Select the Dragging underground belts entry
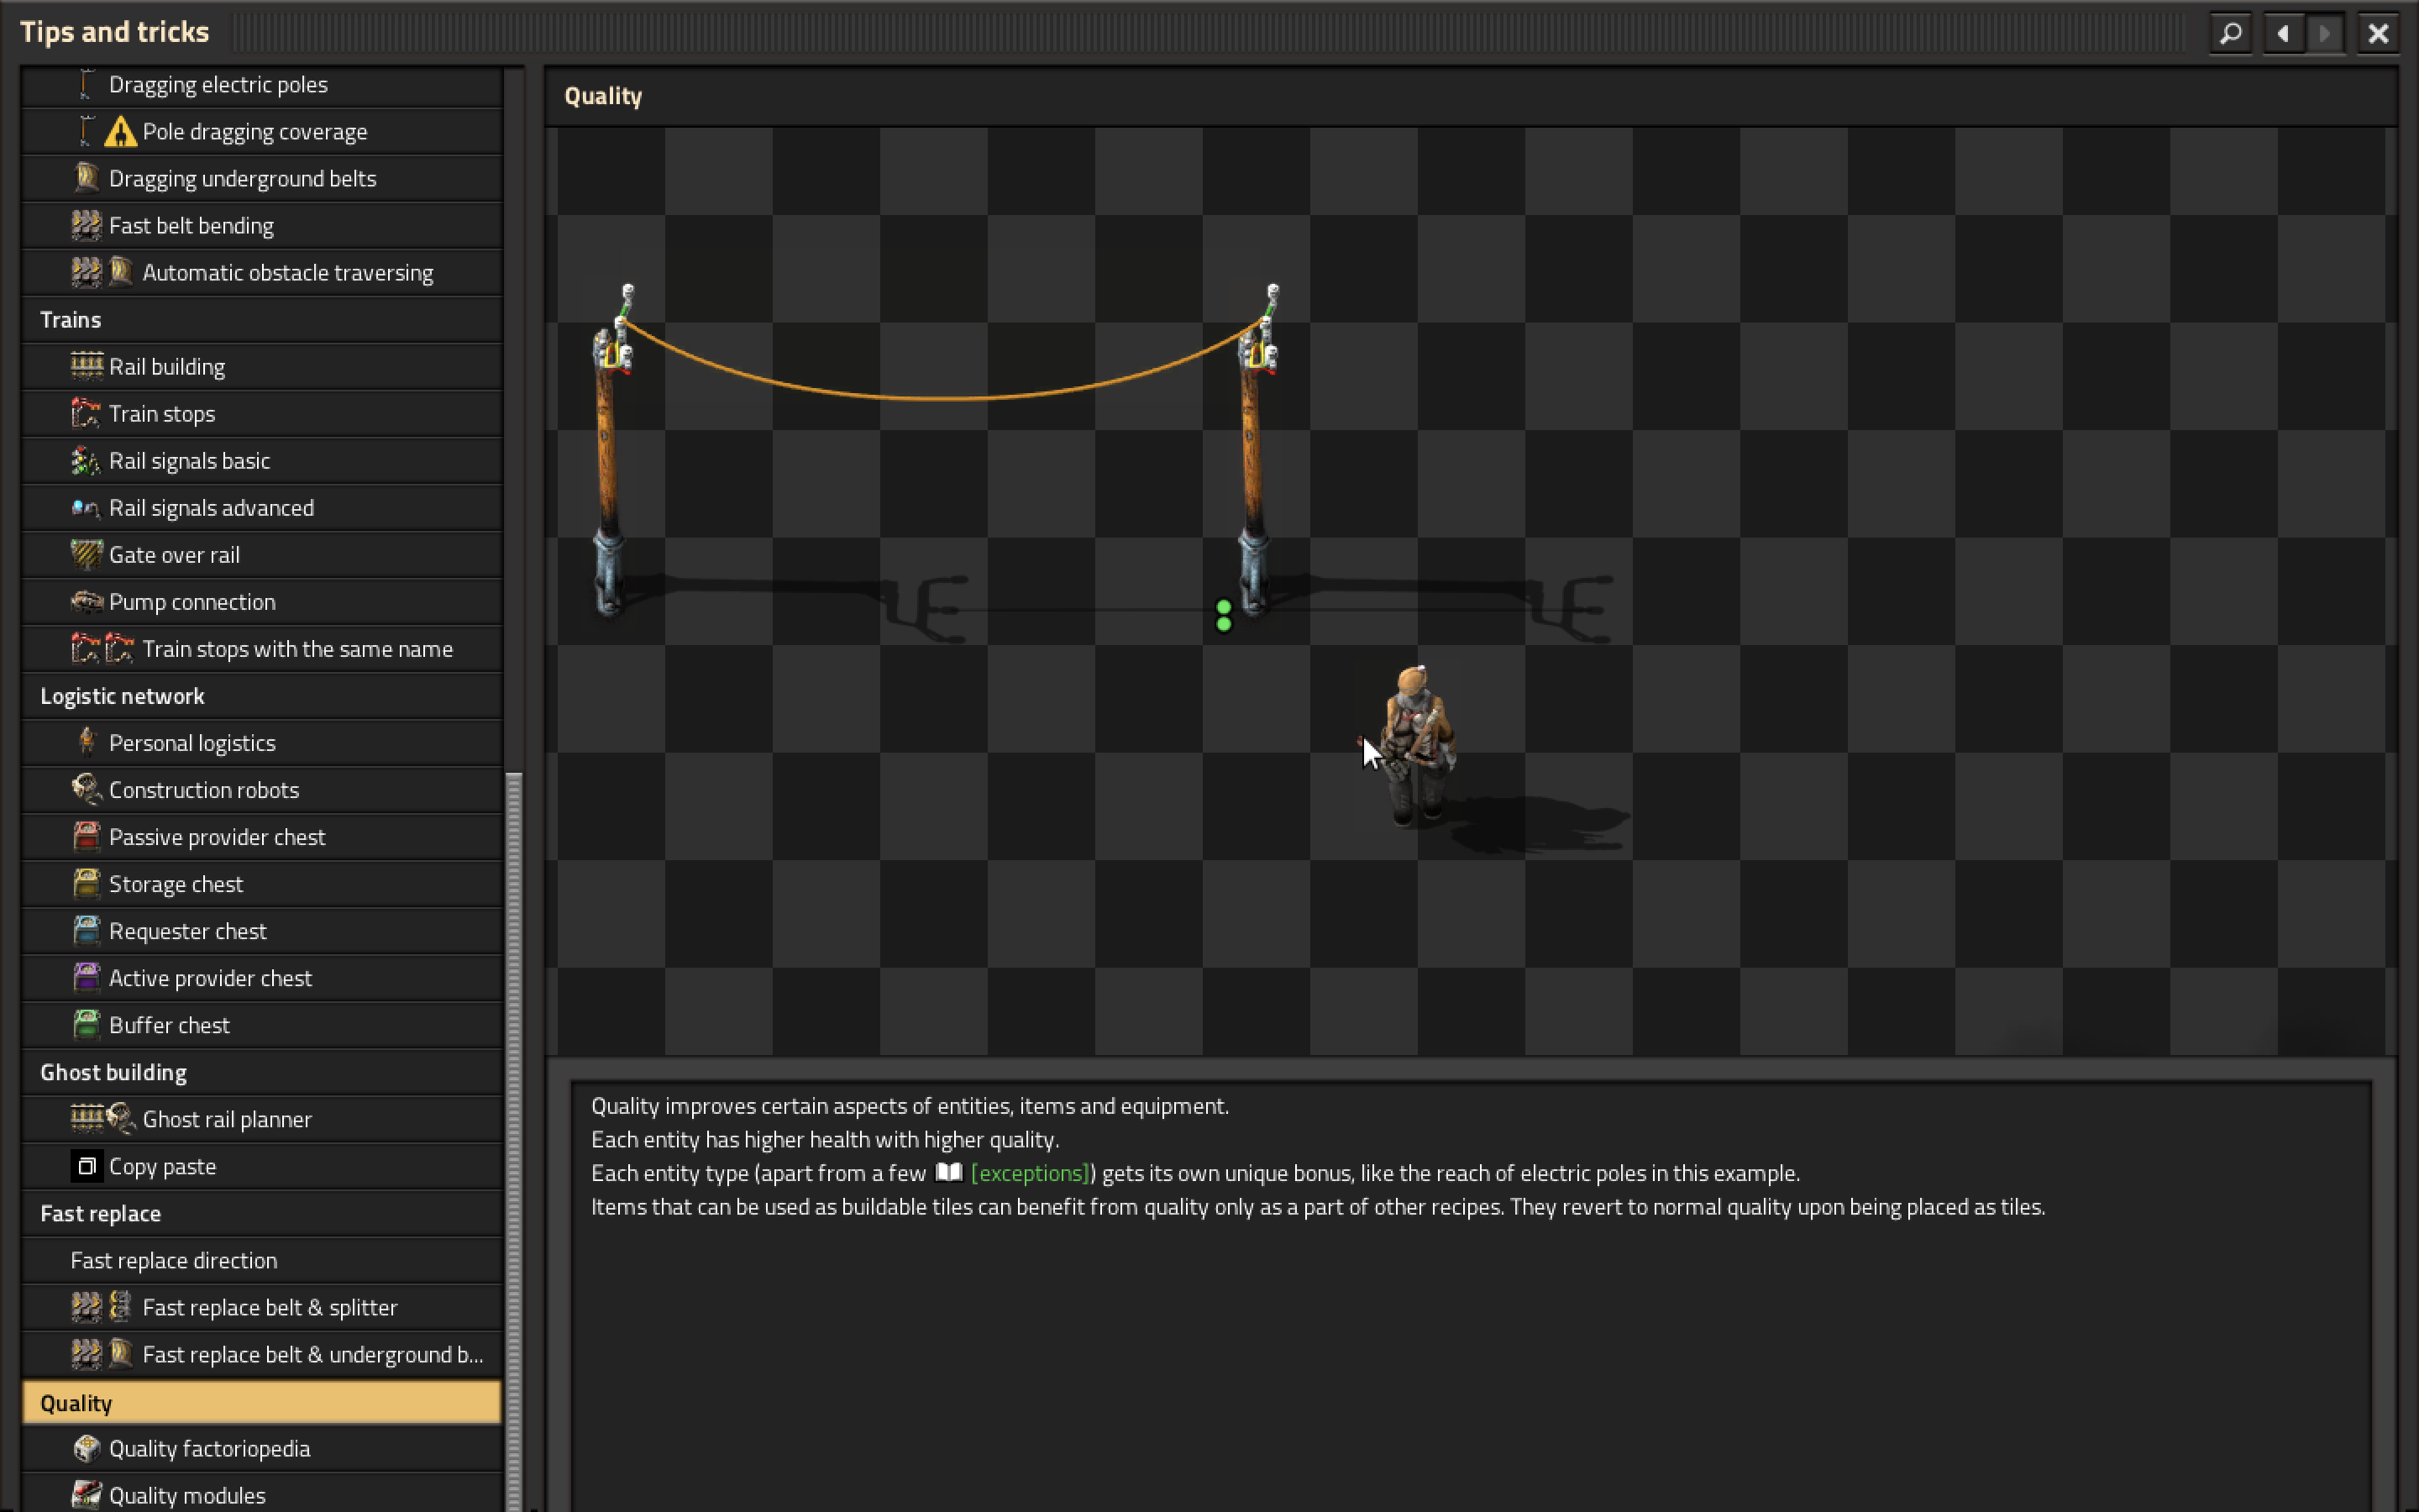This screenshot has height=1512, width=2419. 262,179
